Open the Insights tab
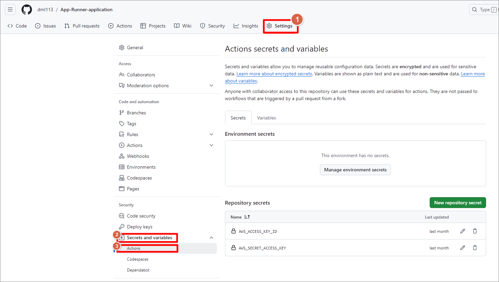The width and height of the screenshot is (499, 282). tap(246, 26)
